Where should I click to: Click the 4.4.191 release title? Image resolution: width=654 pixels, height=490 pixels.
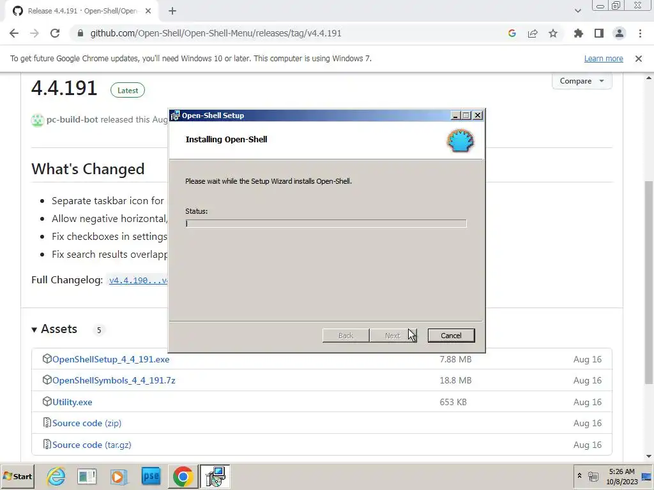point(65,88)
